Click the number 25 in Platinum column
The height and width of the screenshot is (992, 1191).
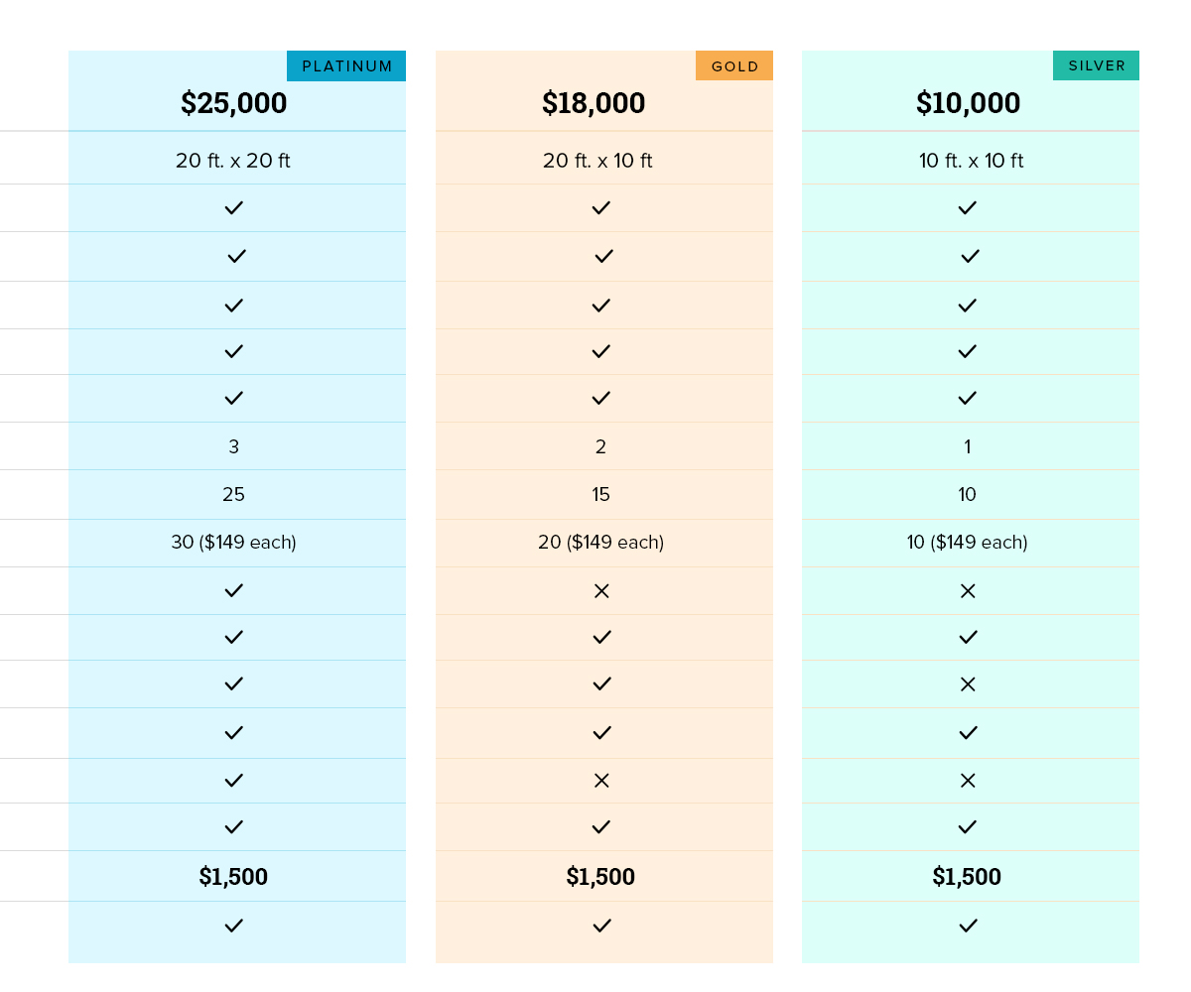tap(233, 495)
